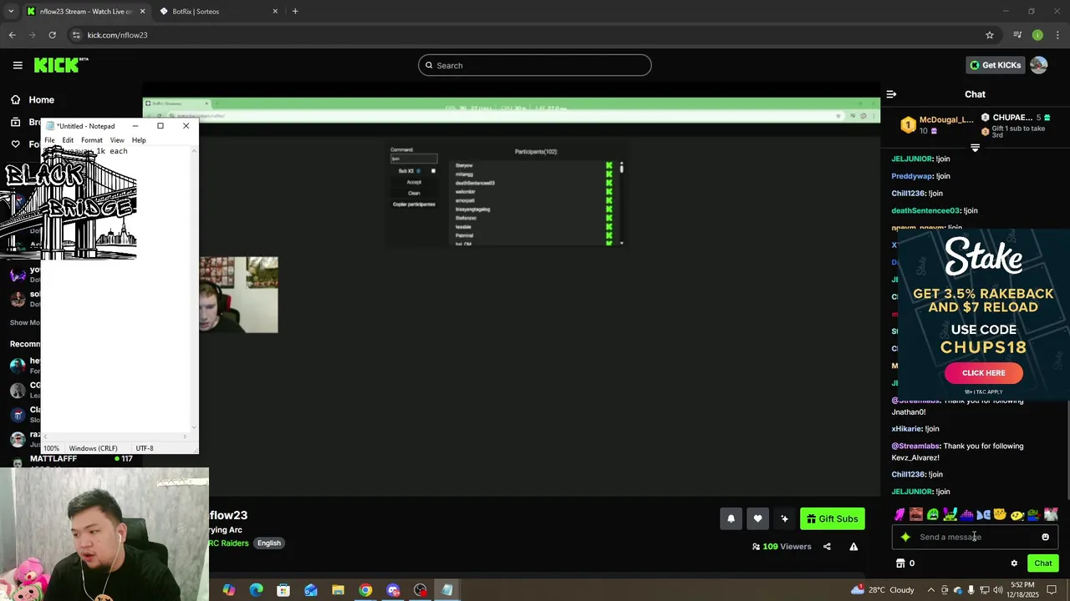Viewport: 1070px width, 601px height.
Task: Report stream with the warning icon
Action: pos(853,547)
